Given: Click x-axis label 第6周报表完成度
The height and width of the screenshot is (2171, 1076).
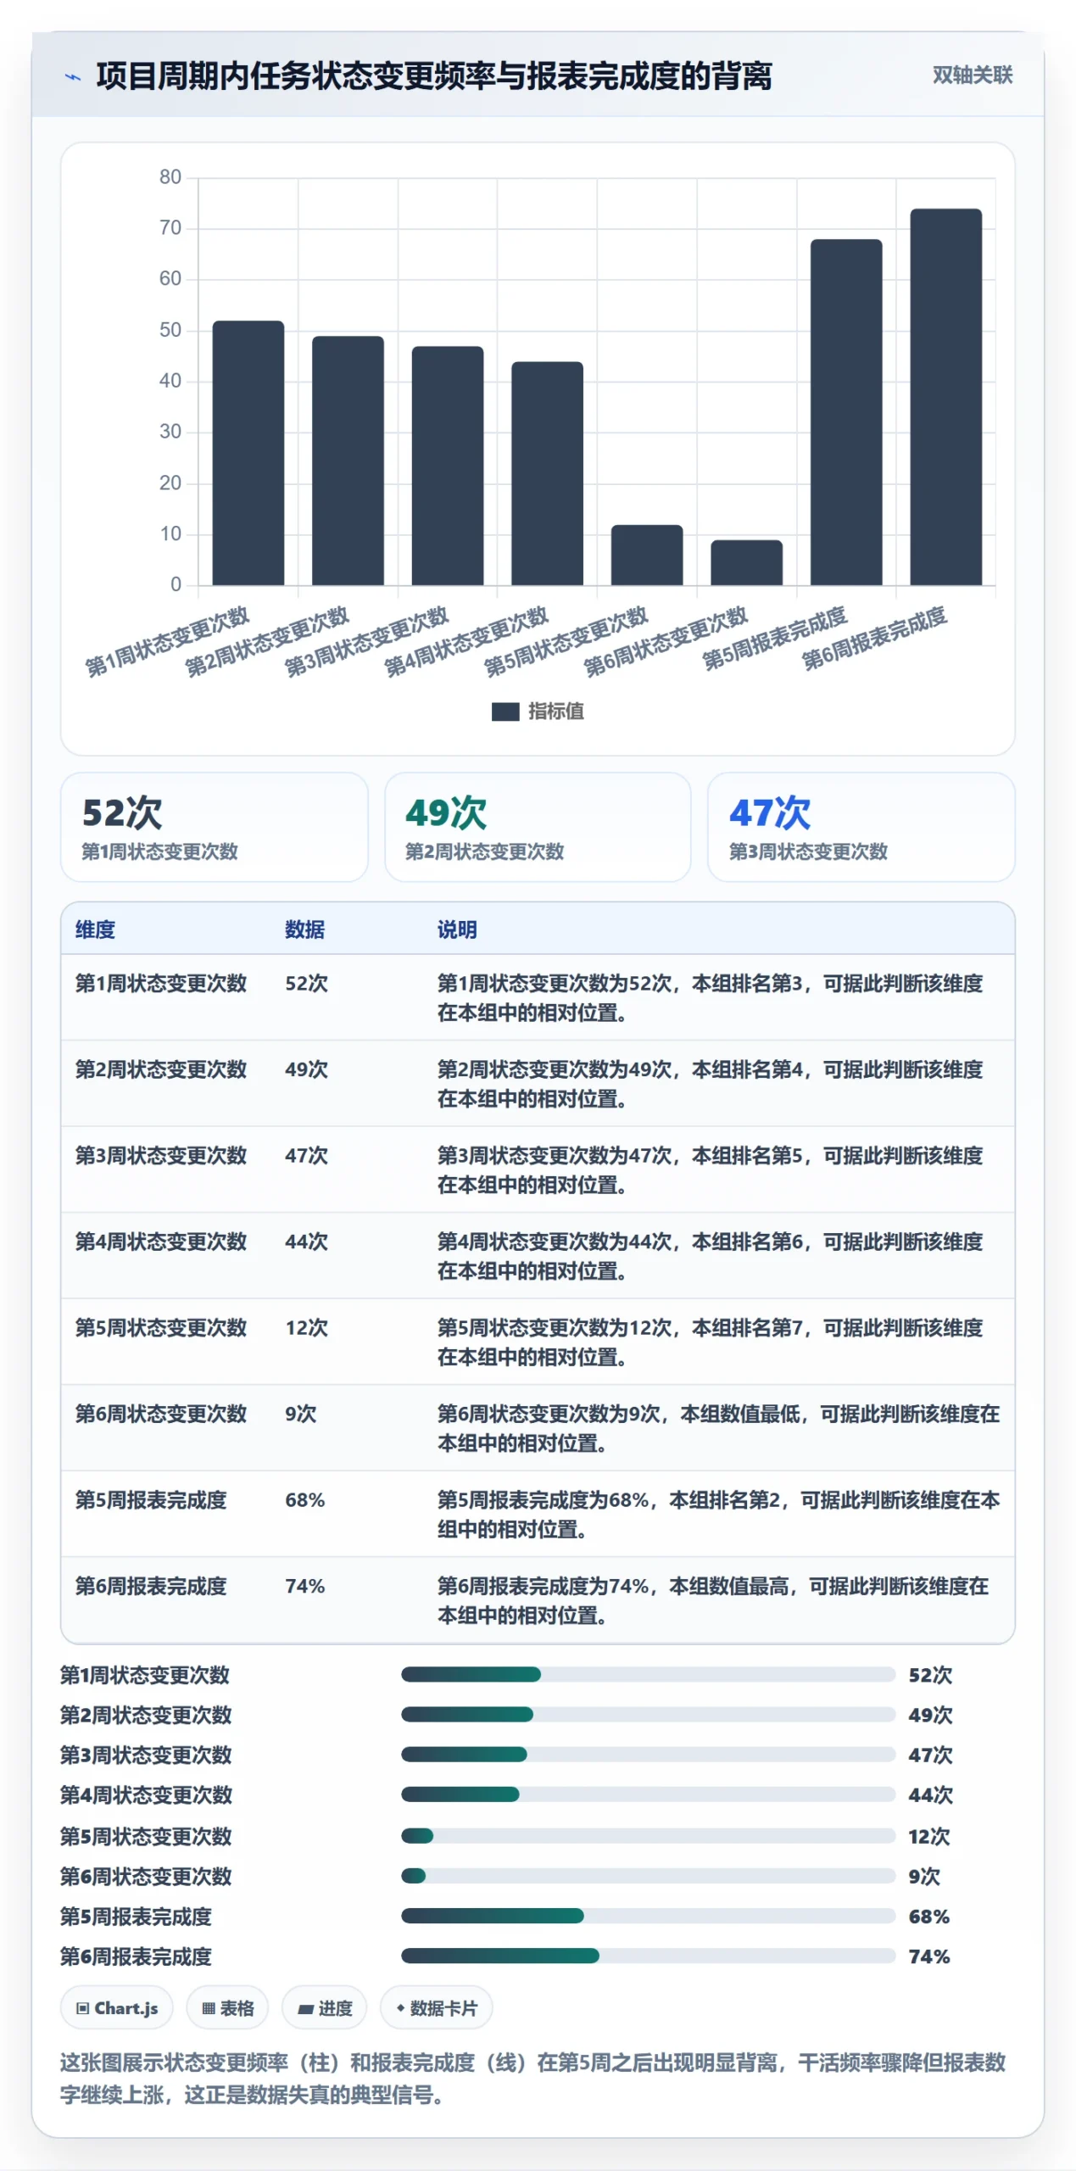Looking at the screenshot, I should 874,638.
